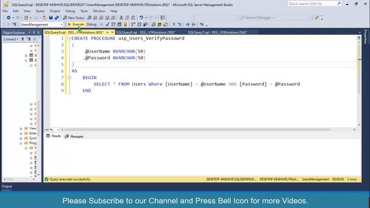Image resolution: width=370 pixels, height=208 pixels.
Task: Click the Change Connection icon left of database dropdown
Action: tap(14, 24)
